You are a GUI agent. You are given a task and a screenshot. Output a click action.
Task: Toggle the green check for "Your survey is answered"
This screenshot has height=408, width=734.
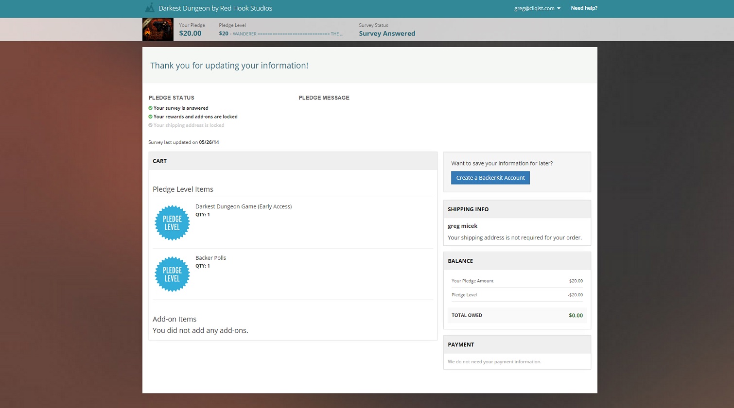(x=151, y=108)
